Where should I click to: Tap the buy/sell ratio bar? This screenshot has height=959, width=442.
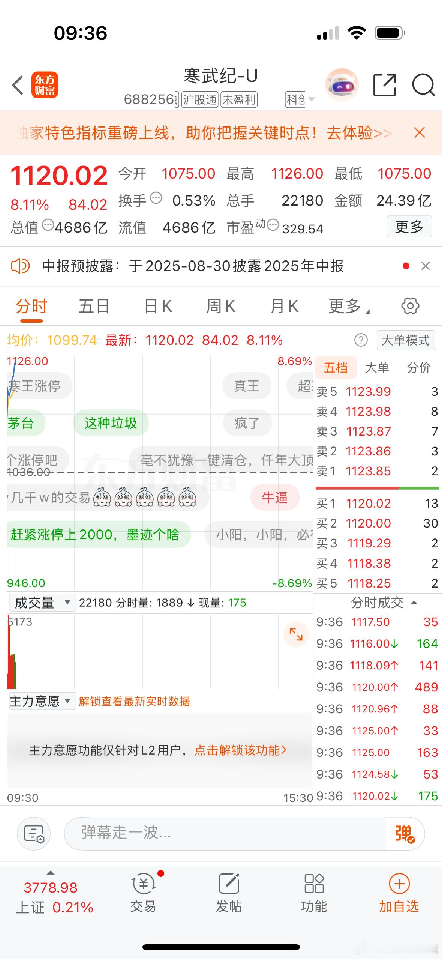coord(377,488)
